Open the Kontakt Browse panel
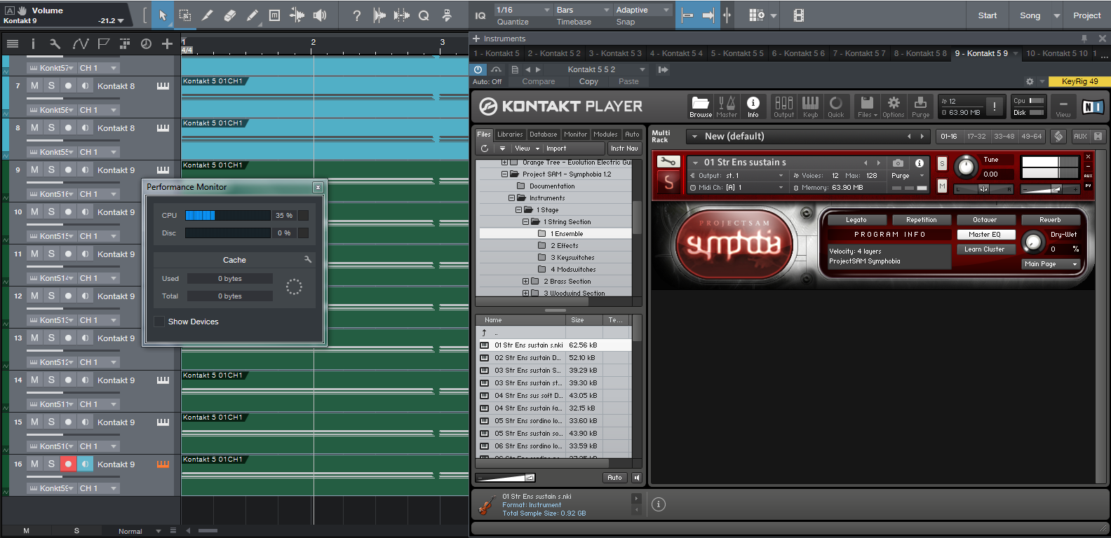This screenshot has width=1111, height=538. click(x=700, y=106)
